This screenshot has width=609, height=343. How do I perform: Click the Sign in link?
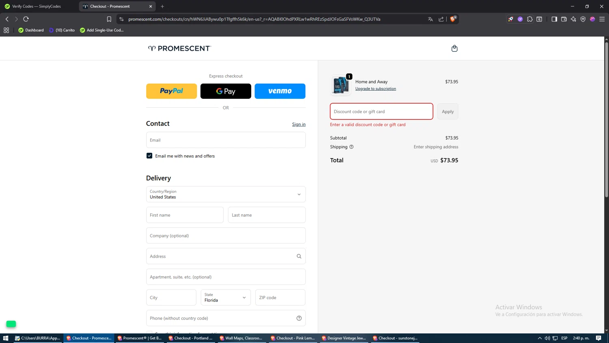click(299, 124)
